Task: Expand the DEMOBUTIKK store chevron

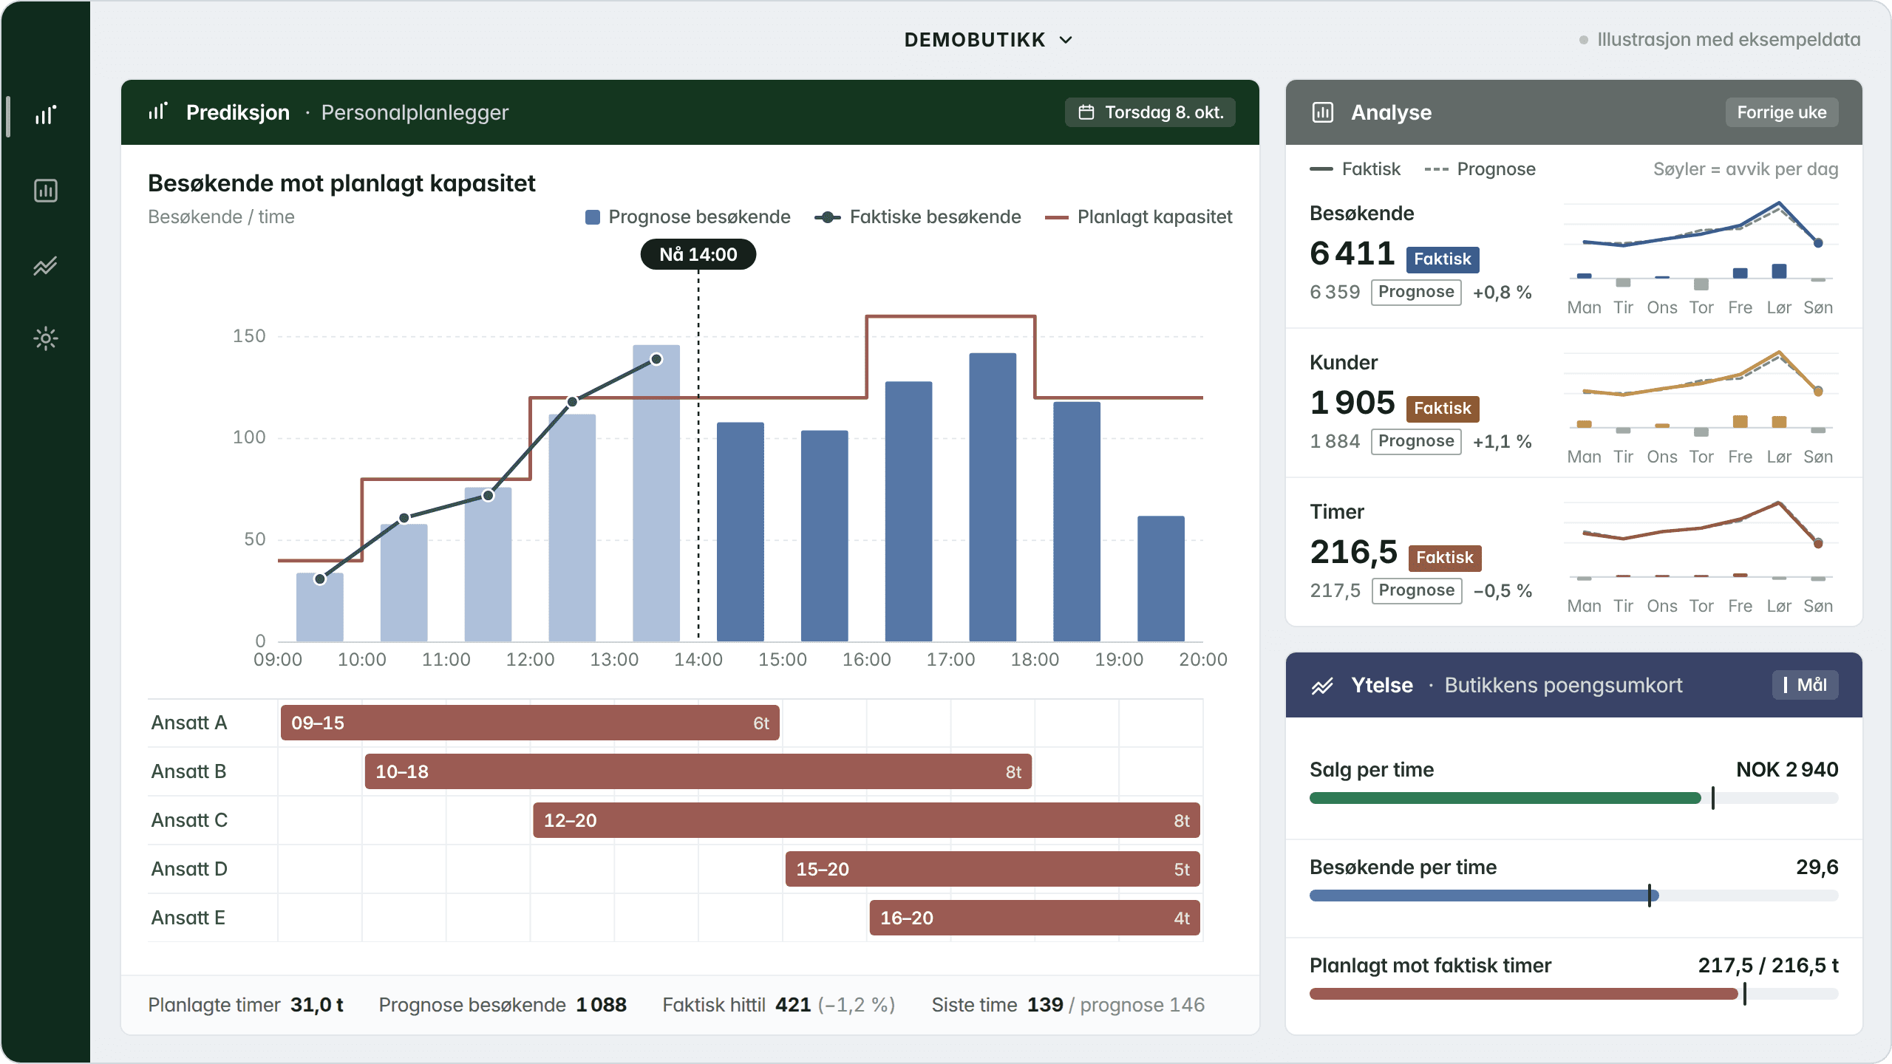Action: [x=1066, y=40]
